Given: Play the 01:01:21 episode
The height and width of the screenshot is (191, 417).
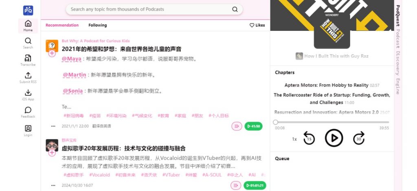Looking at the screenshot, I should pyautogui.click(x=255, y=185).
